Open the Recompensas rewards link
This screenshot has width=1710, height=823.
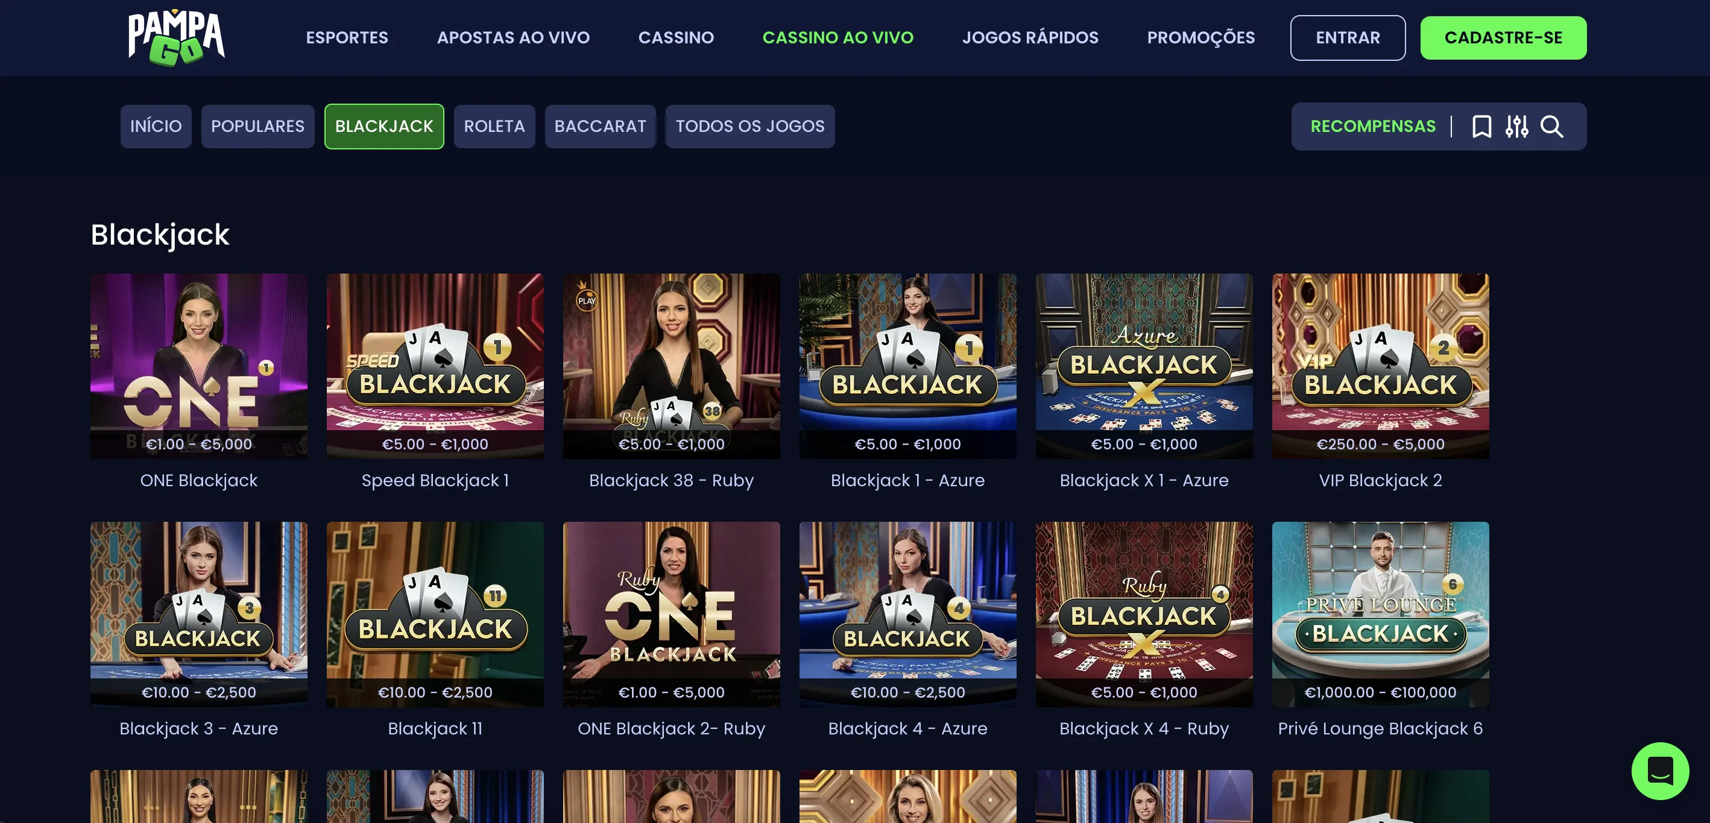coord(1373,126)
